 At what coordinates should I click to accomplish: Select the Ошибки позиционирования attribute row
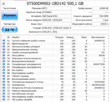pyautogui.click(x=54, y=52)
